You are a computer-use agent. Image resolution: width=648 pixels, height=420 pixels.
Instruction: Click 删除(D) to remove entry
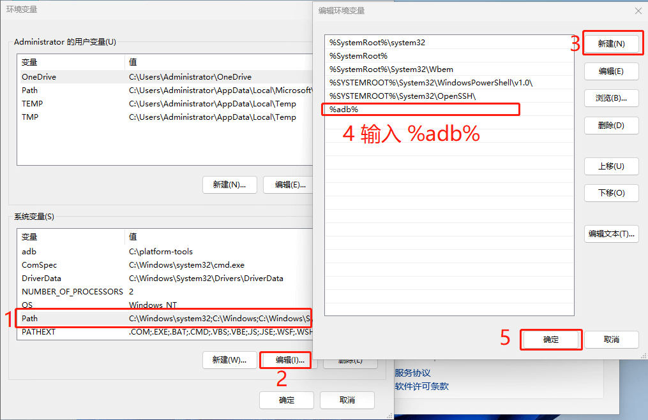(611, 126)
